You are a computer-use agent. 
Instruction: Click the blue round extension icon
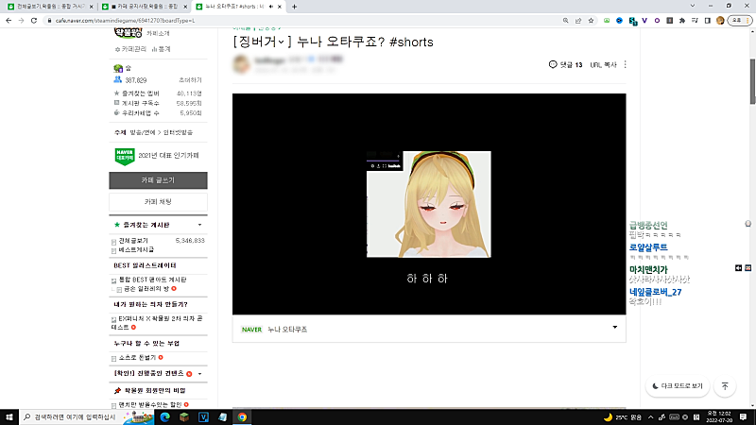pyautogui.click(x=619, y=21)
